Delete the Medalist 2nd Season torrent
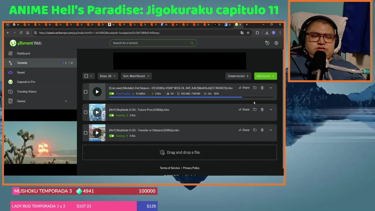 click(x=262, y=88)
